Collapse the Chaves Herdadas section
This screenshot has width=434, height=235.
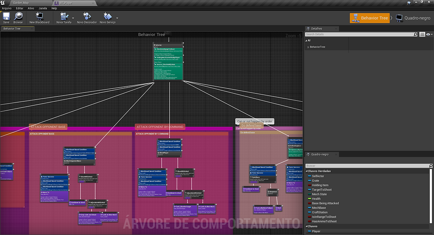pos(306,171)
